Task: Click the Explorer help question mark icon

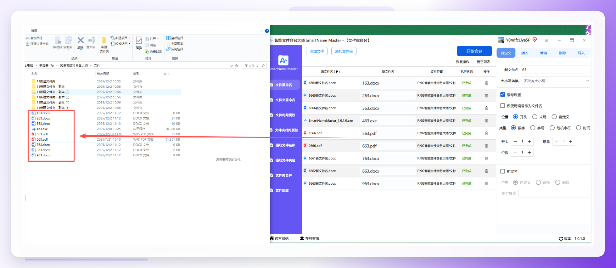Action: [267, 31]
